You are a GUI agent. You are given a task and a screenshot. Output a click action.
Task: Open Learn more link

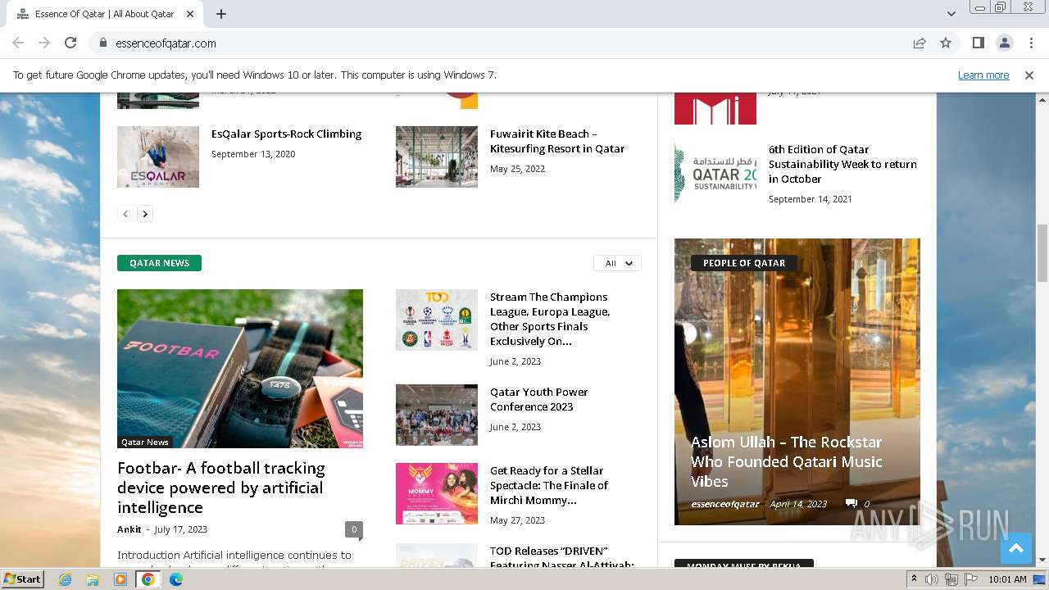pos(983,75)
